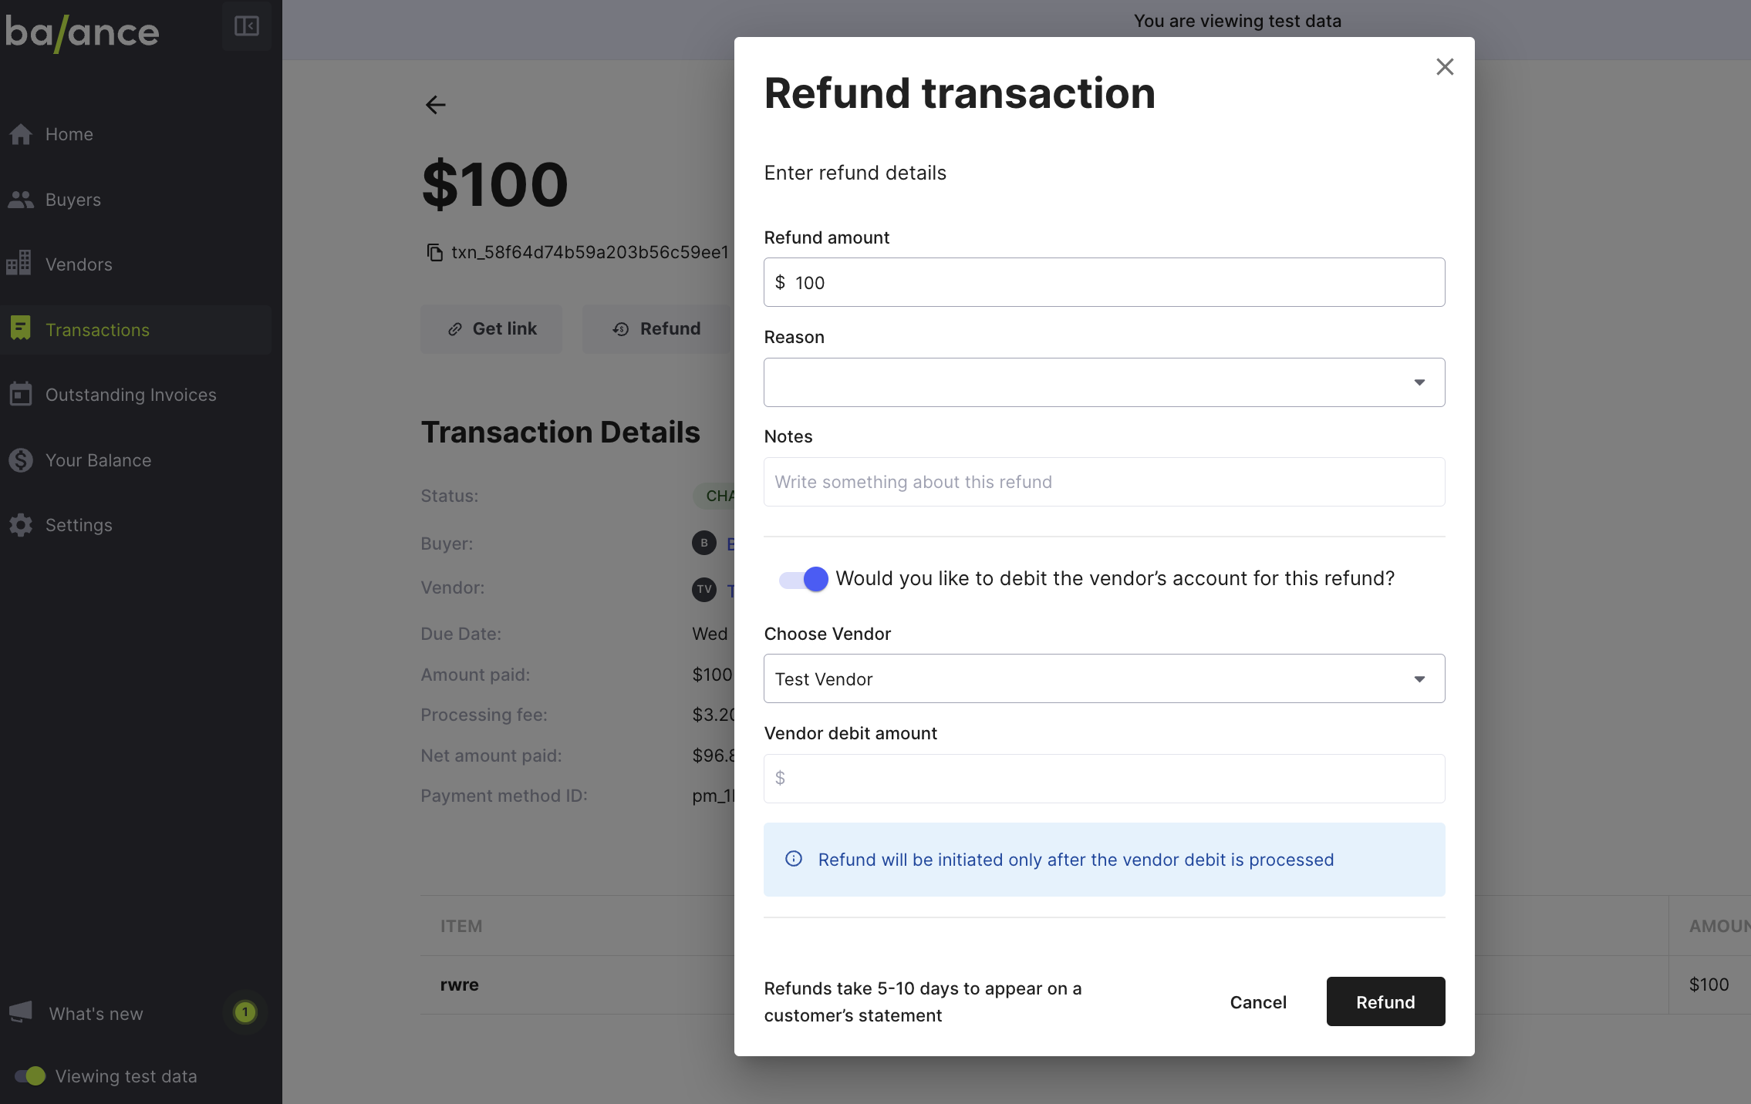
Task: Cancel the refund dialog
Action: 1257,1001
